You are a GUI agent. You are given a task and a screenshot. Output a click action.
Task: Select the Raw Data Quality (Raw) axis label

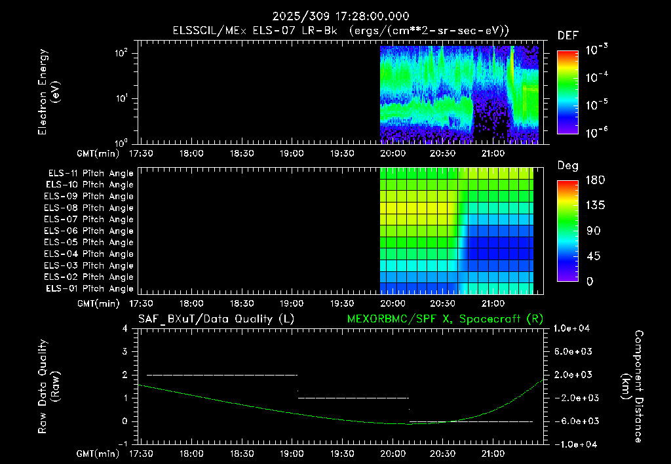[x=48, y=387]
